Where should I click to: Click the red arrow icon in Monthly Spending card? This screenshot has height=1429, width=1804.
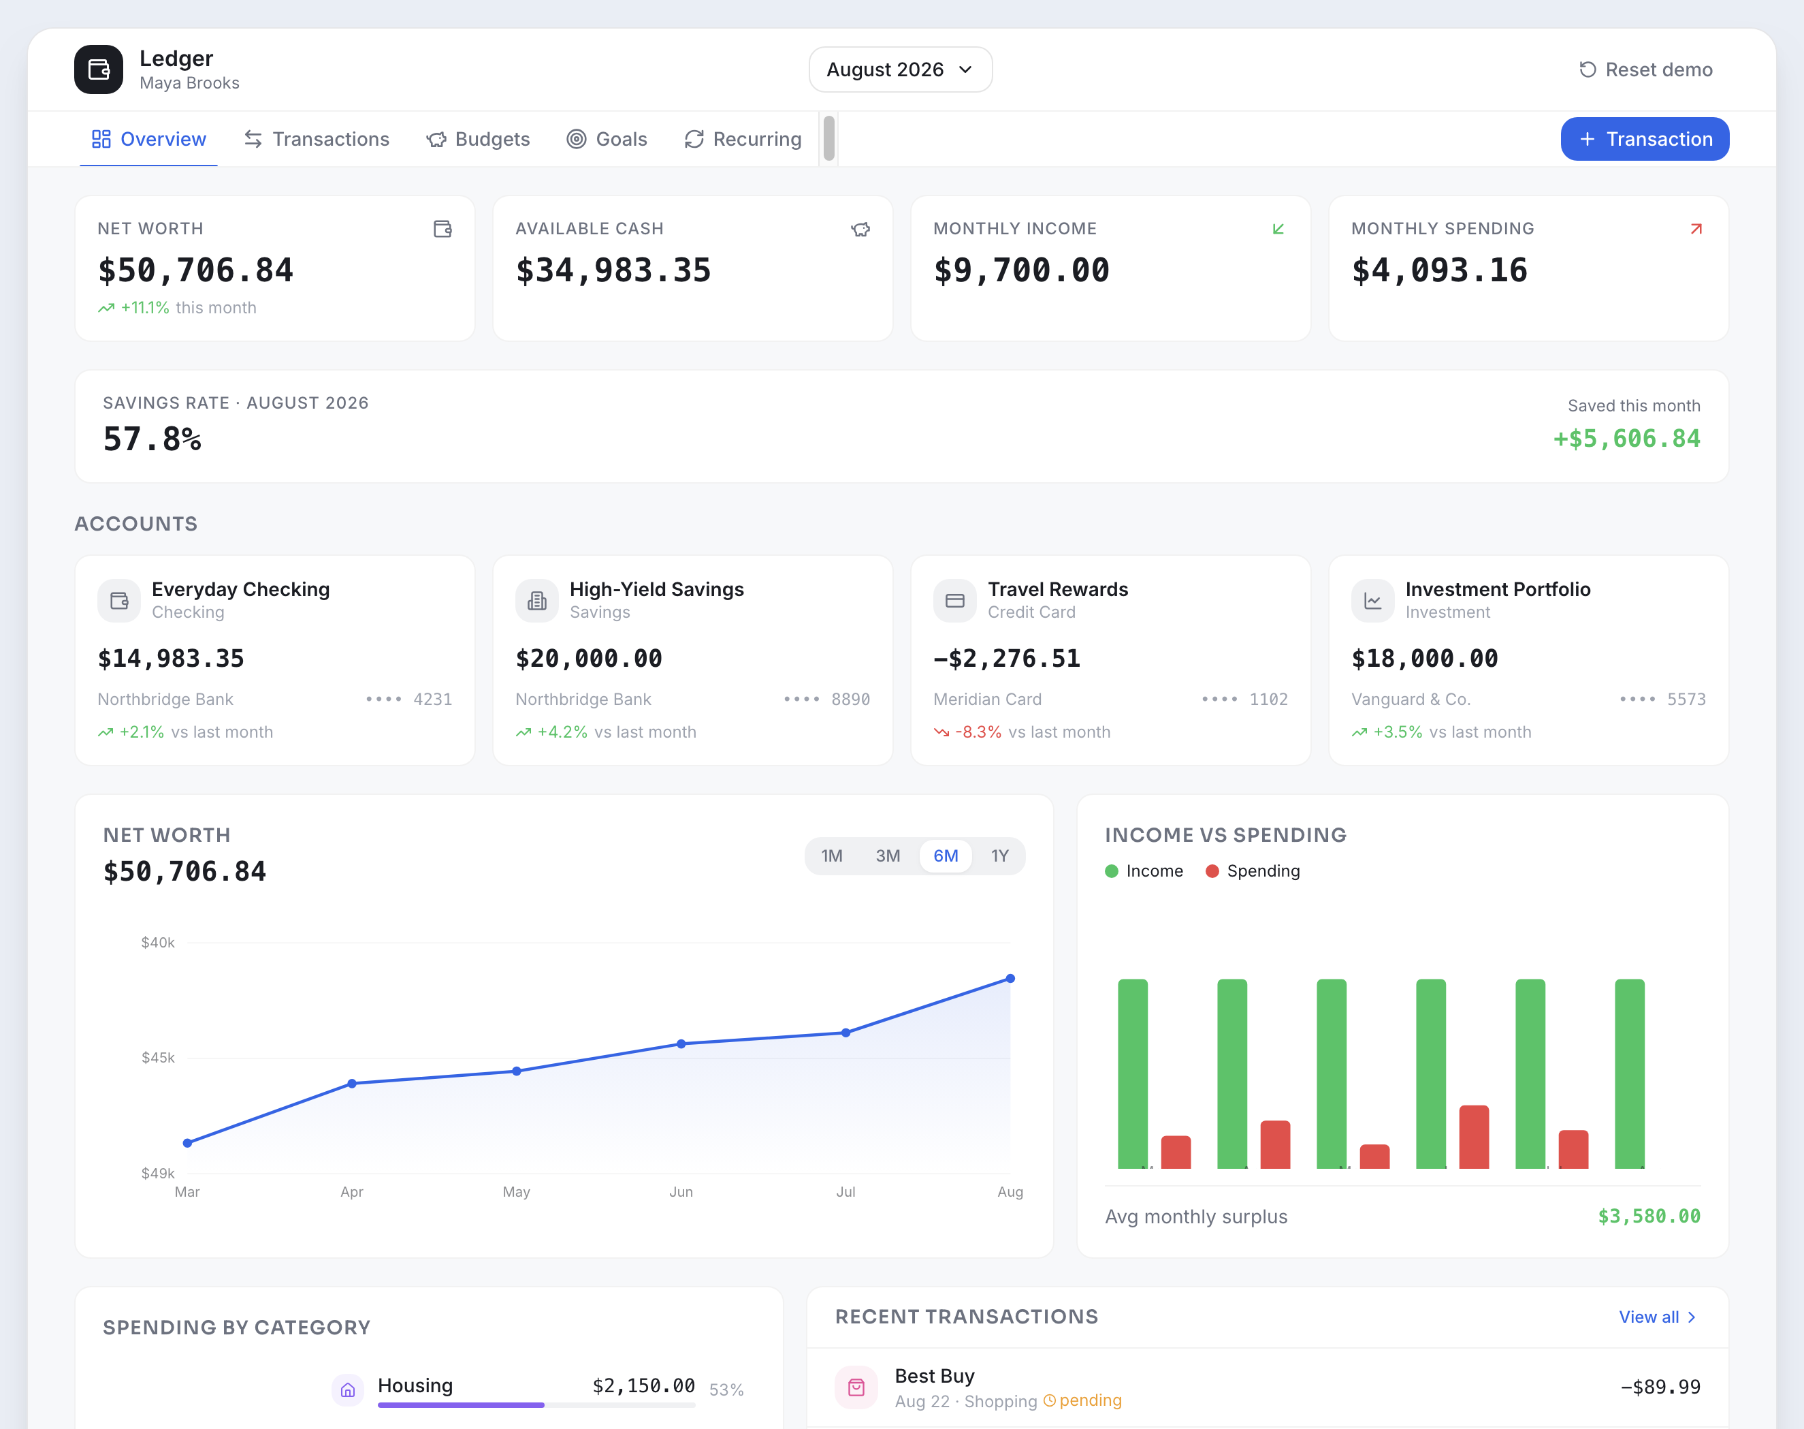click(x=1696, y=228)
